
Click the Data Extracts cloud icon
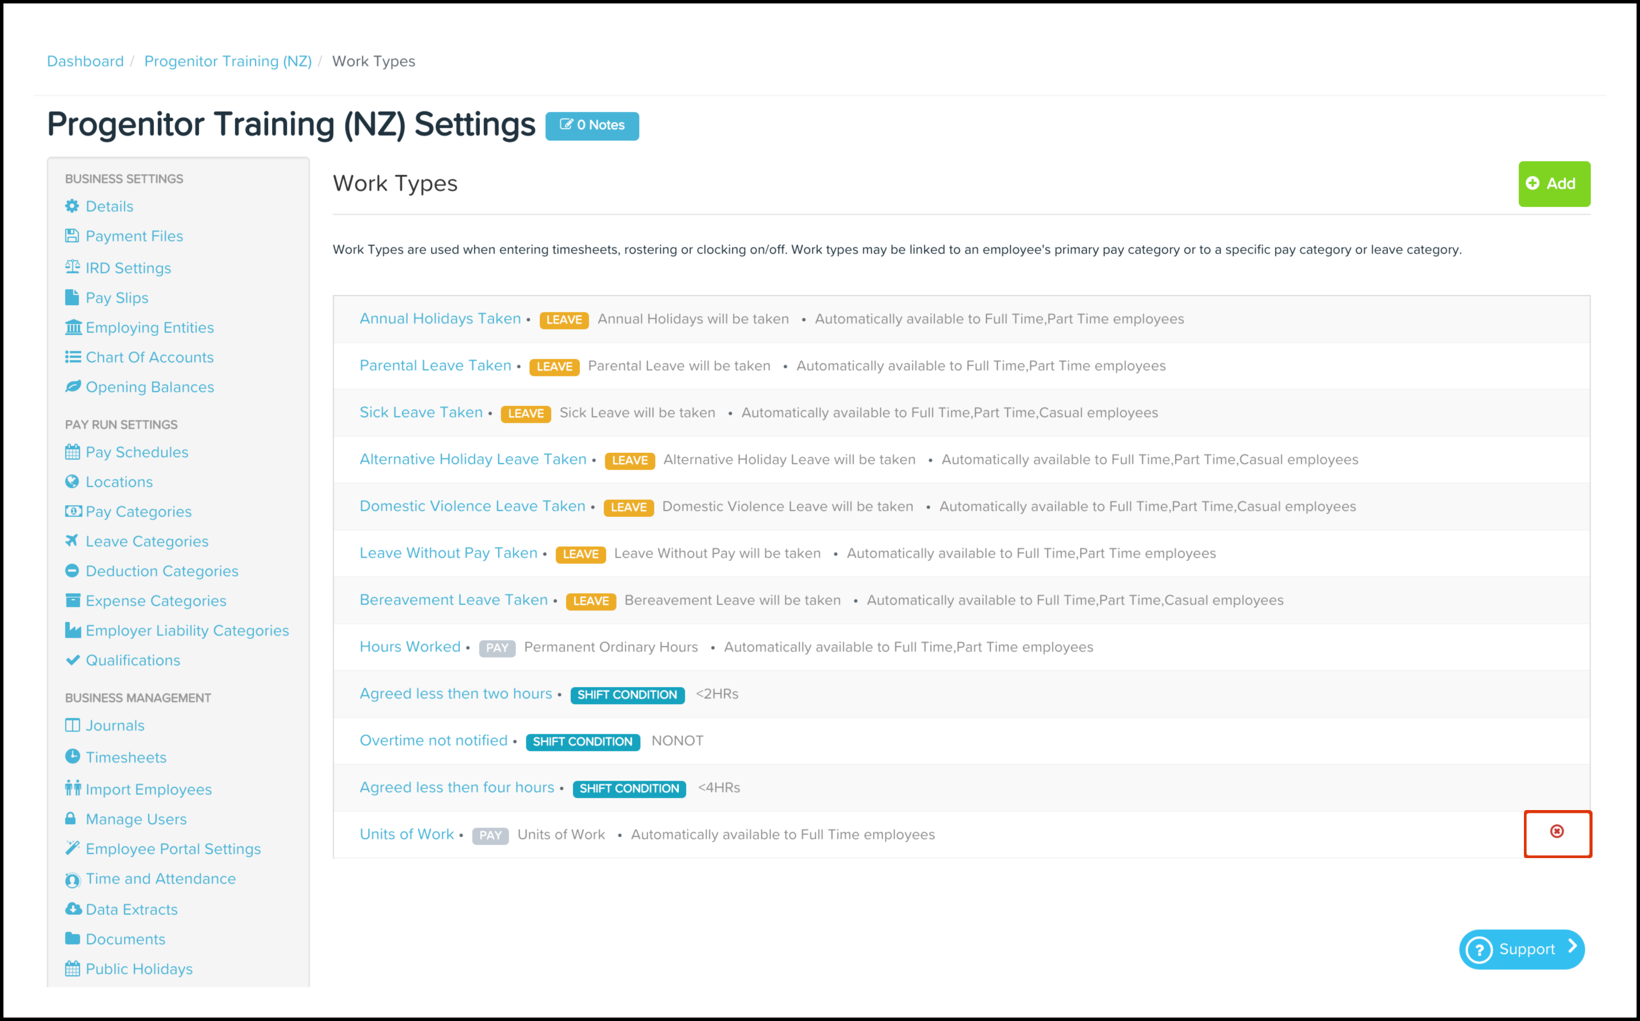pos(72,909)
